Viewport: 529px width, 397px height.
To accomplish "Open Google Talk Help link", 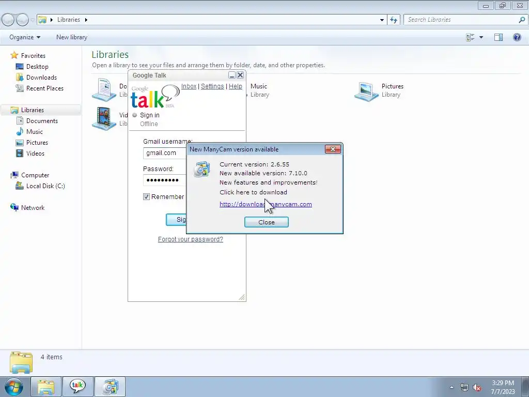I will 235,86.
